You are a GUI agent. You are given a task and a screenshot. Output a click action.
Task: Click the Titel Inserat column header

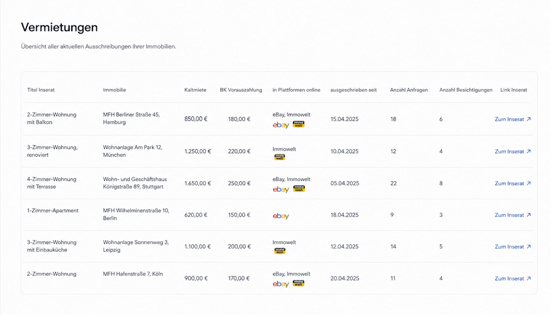click(41, 90)
